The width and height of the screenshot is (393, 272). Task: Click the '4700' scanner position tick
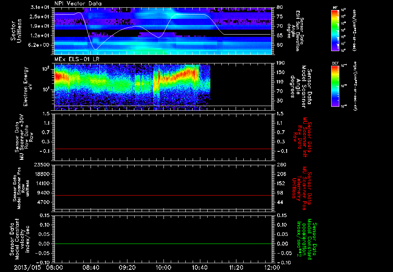click(x=43, y=202)
